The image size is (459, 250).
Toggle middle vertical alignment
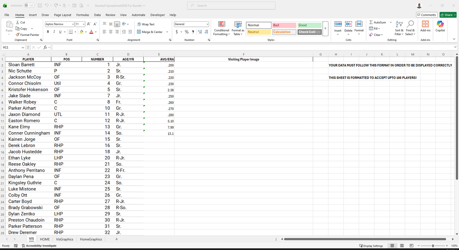[x=111, y=24]
